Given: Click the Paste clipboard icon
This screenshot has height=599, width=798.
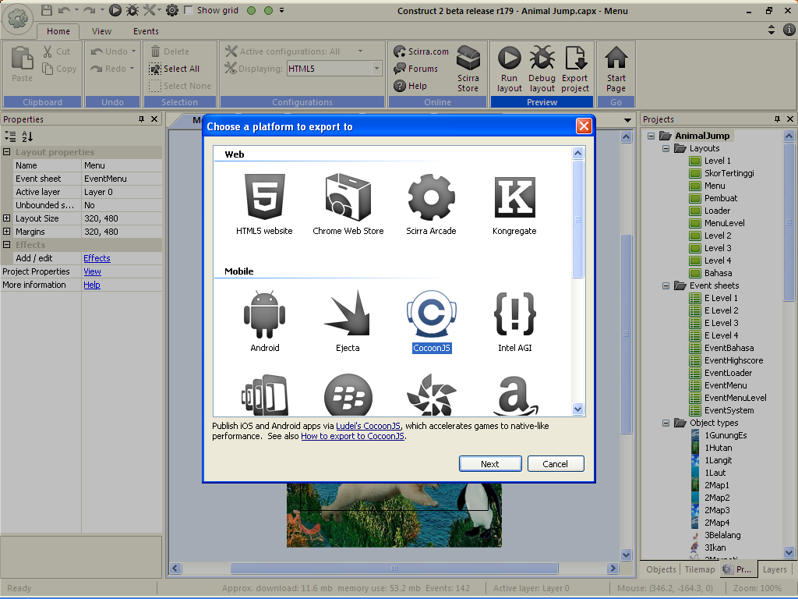Looking at the screenshot, I should (x=22, y=64).
